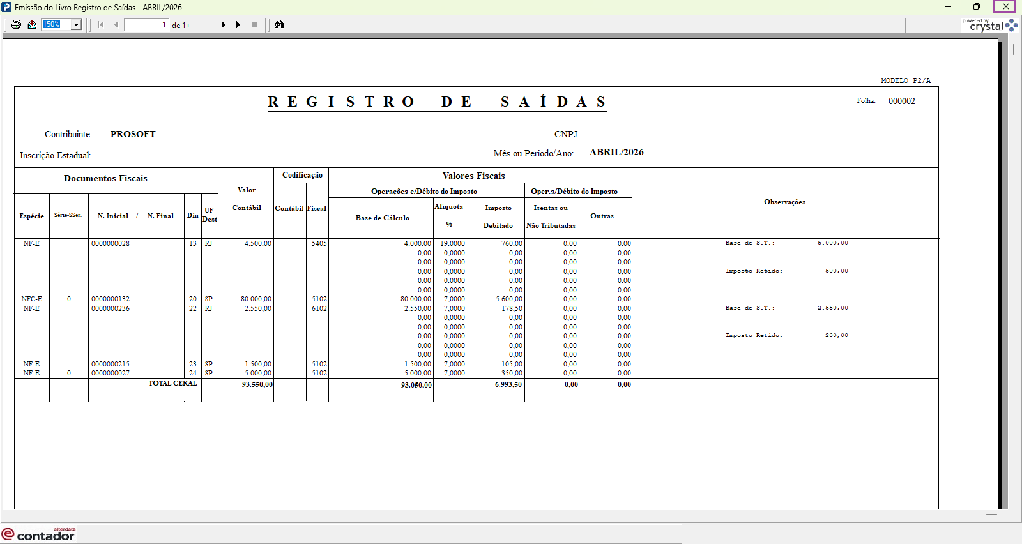Restore down the report window
Screen dimensions: 1022x544
pyautogui.click(x=977, y=7)
